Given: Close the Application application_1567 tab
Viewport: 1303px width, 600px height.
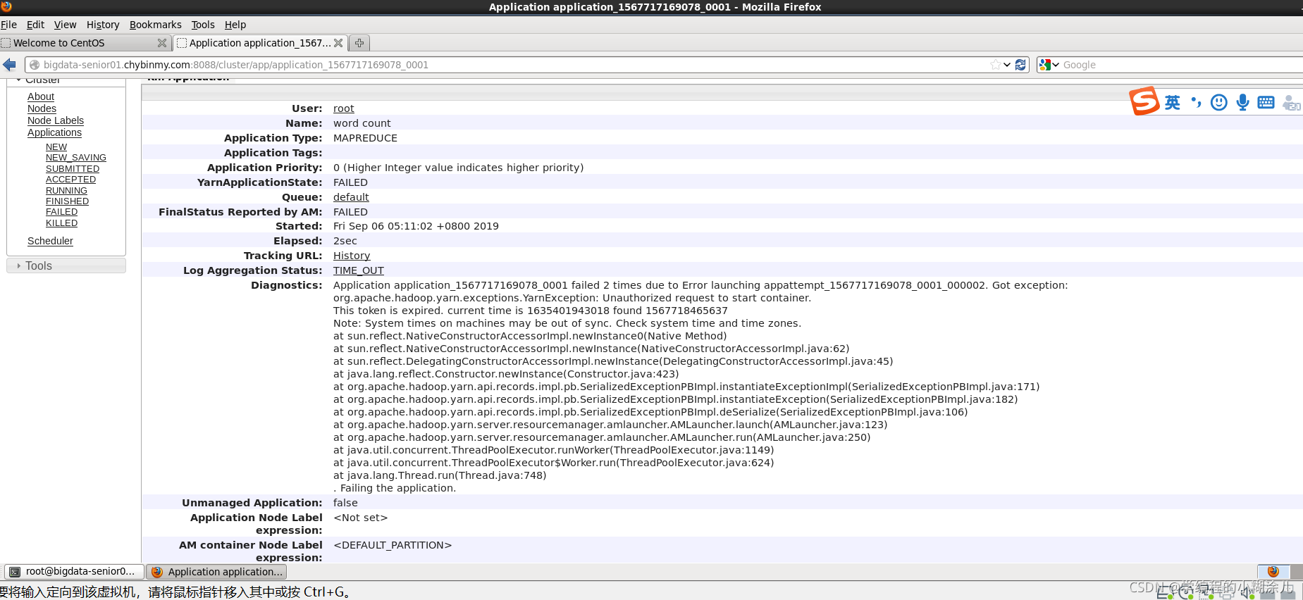Looking at the screenshot, I should click(338, 43).
